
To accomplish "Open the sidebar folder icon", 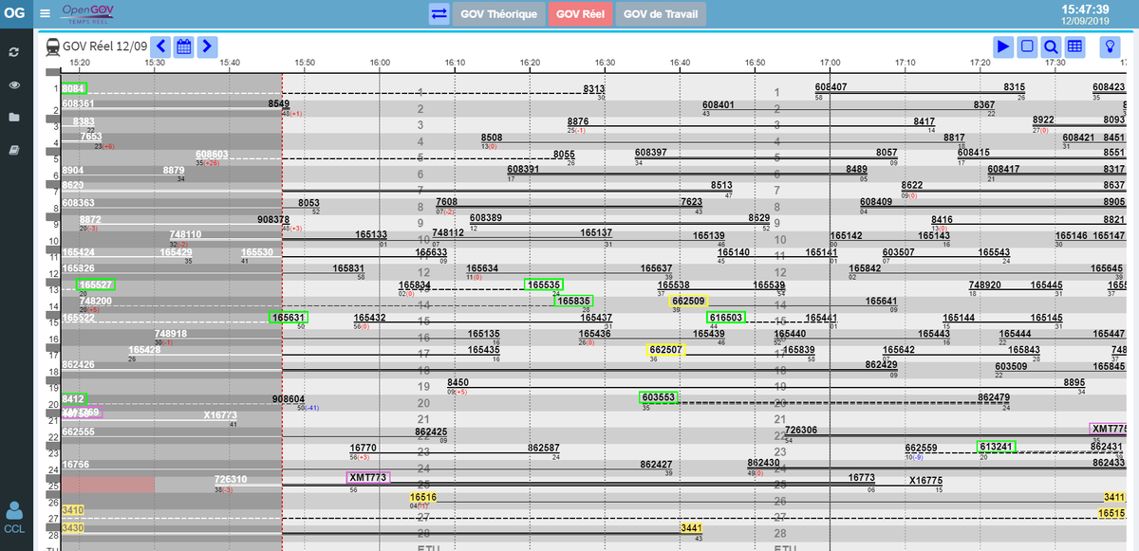I will tap(14, 117).
